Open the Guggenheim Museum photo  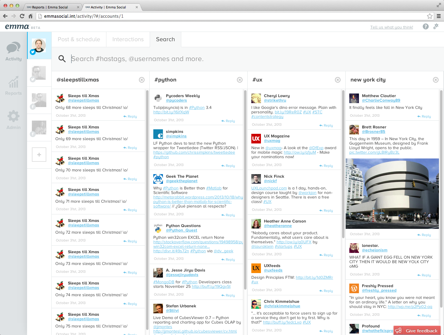click(392, 193)
